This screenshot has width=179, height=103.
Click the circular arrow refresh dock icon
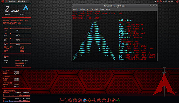[x=70, y=100]
